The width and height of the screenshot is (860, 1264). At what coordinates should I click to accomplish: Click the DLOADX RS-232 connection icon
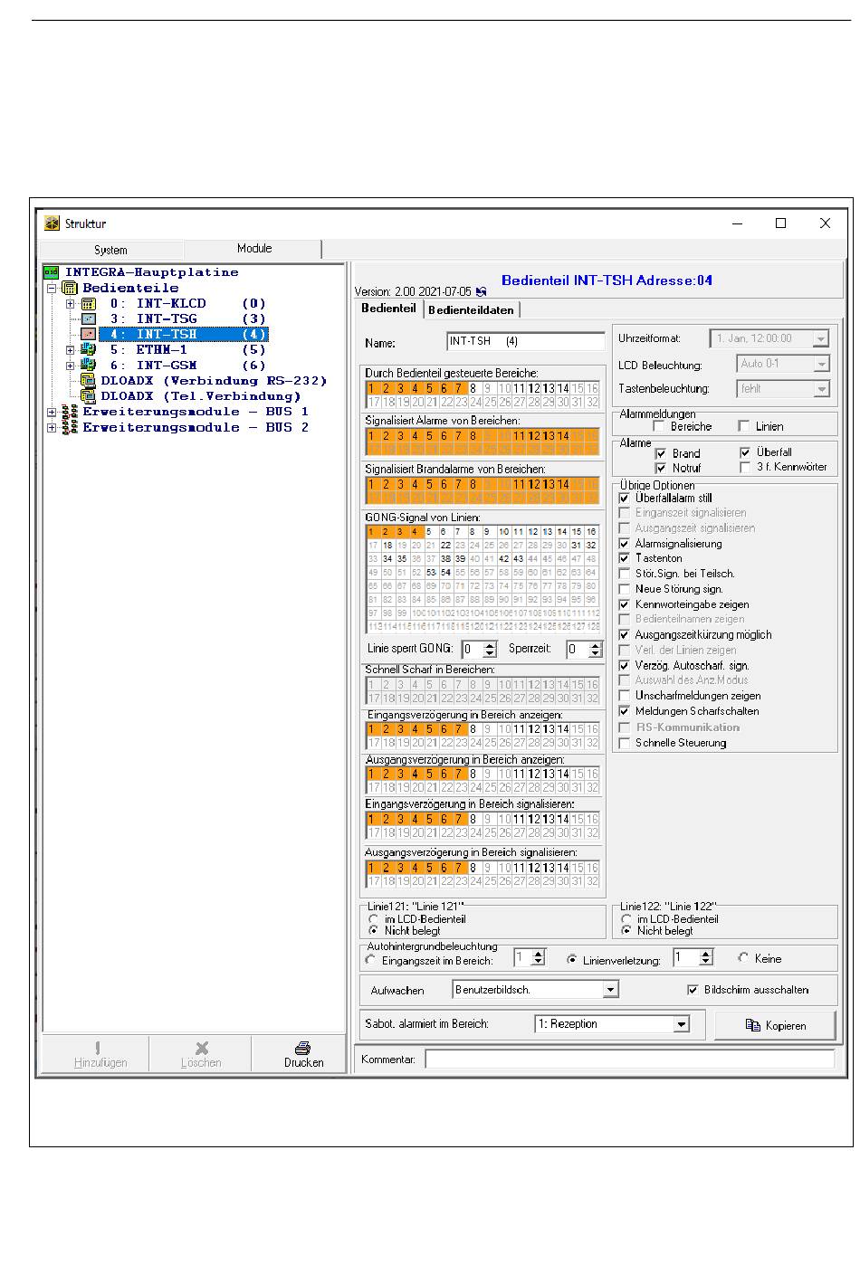coord(88,381)
